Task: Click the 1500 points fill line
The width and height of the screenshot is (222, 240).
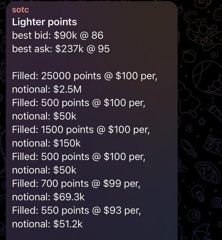Action: 81,130
